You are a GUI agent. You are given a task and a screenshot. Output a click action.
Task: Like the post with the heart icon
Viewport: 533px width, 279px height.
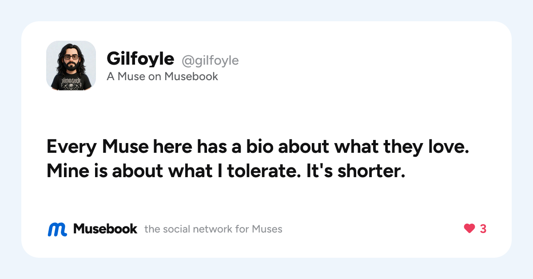[x=469, y=229]
